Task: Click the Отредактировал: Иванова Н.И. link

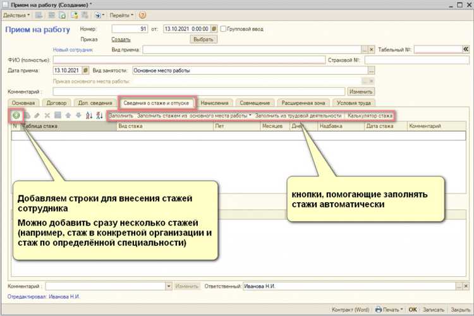Action: point(44,296)
